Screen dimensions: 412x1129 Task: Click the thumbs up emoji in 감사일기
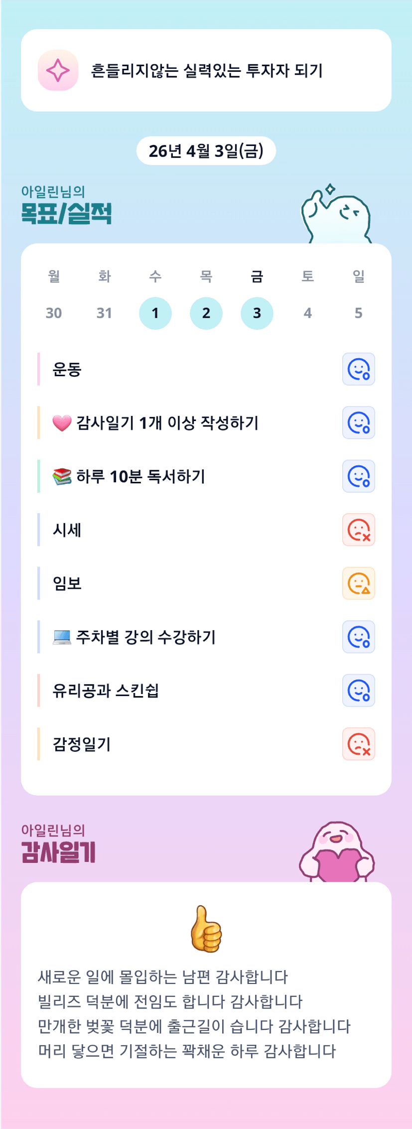(206, 929)
